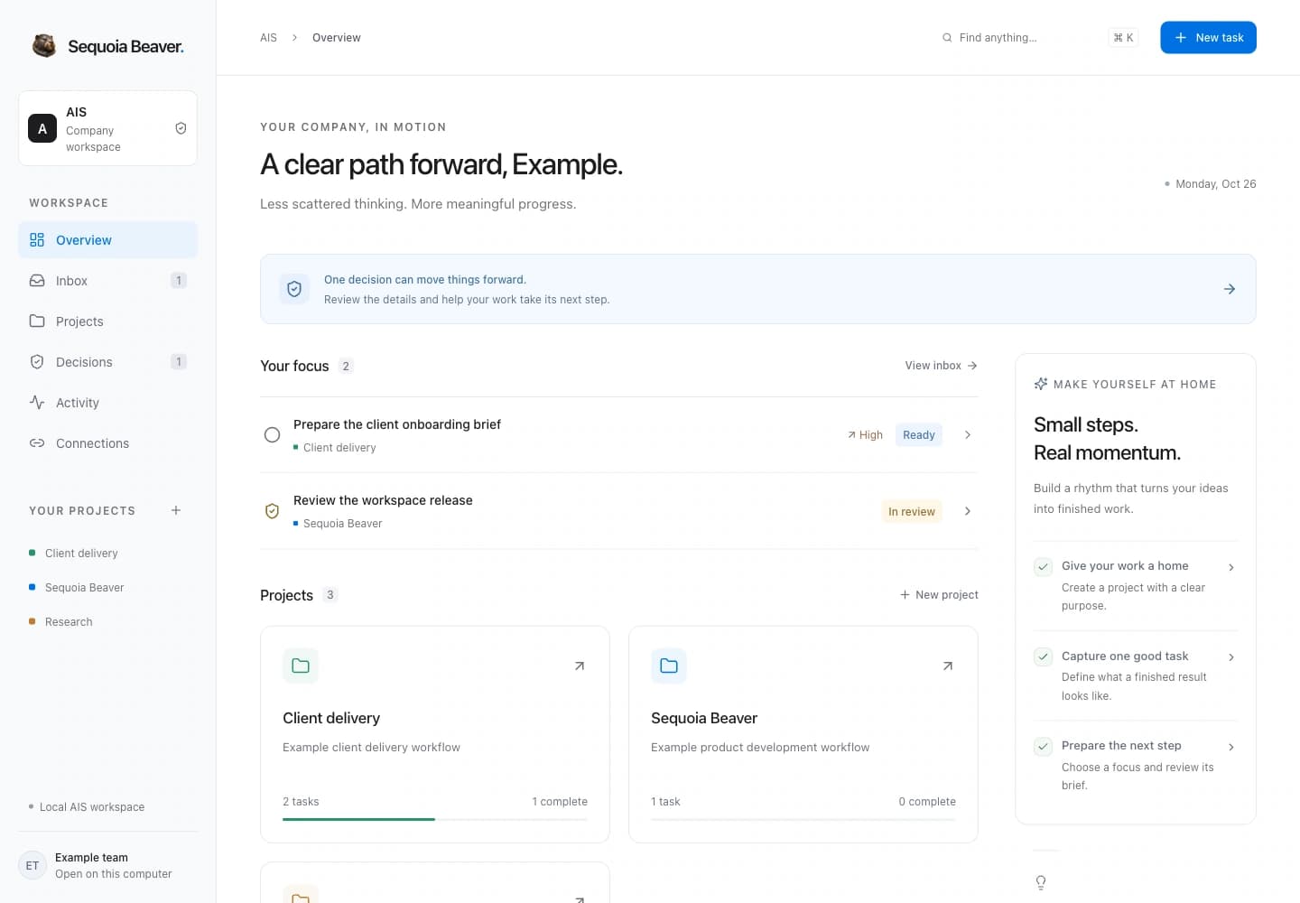Screen dimensions: 1300x903
Task: Click the Overview breadcrumb text
Action: click(337, 38)
